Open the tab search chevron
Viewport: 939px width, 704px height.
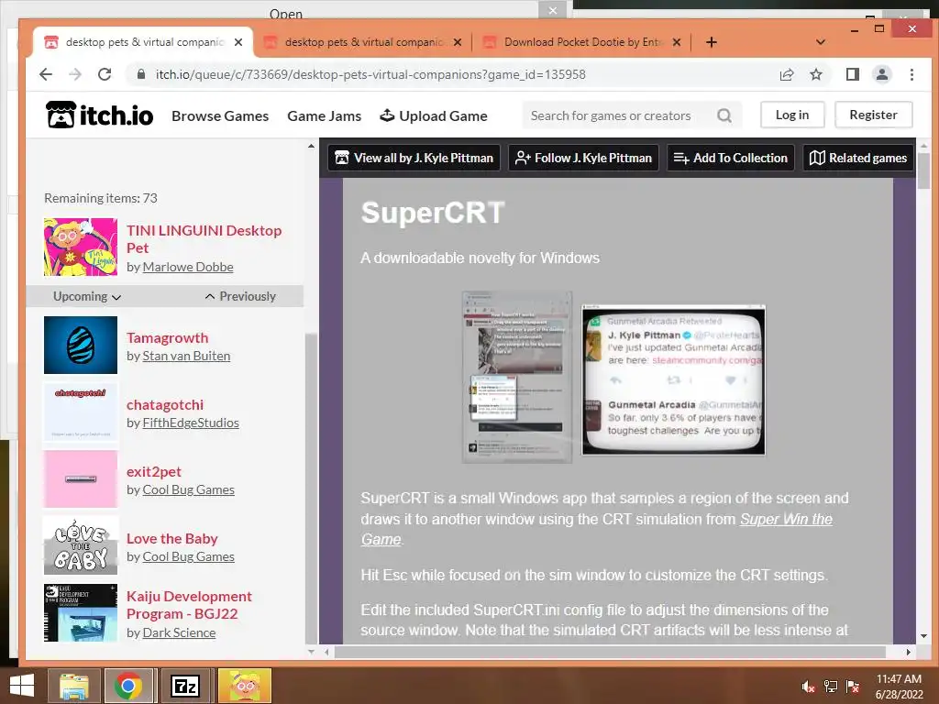821,42
